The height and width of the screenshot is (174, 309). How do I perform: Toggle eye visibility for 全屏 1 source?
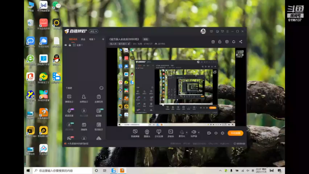pos(66,45)
